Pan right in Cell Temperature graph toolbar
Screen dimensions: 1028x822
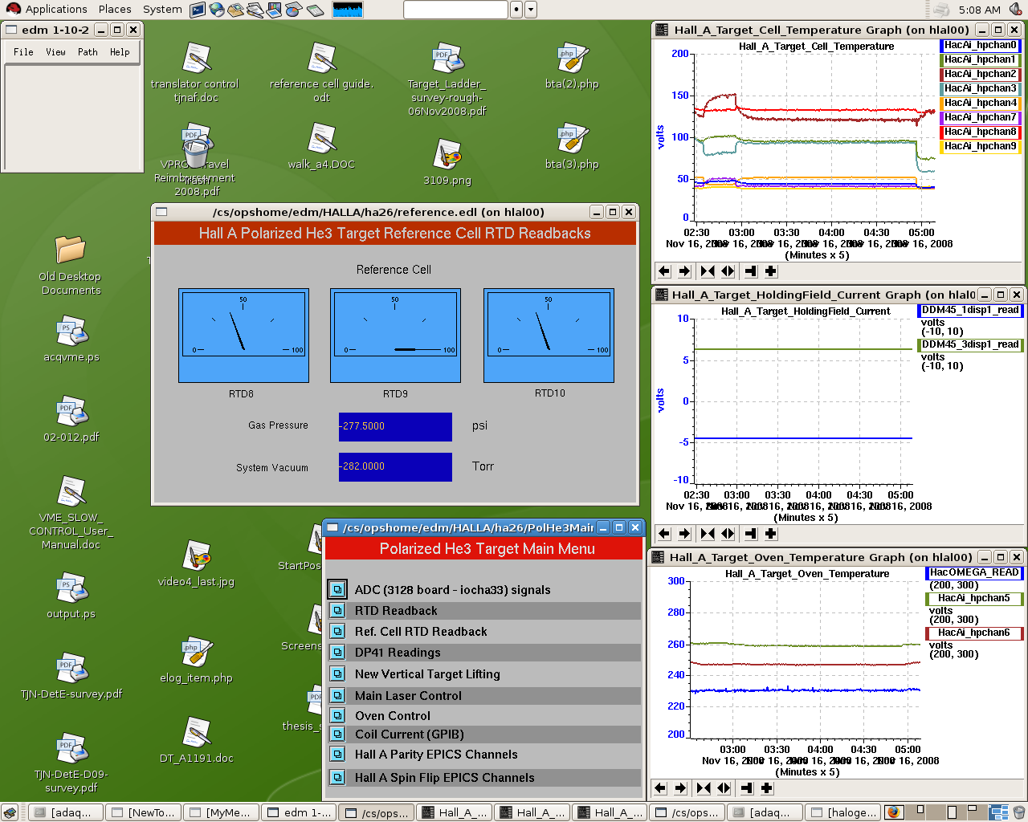(x=684, y=271)
